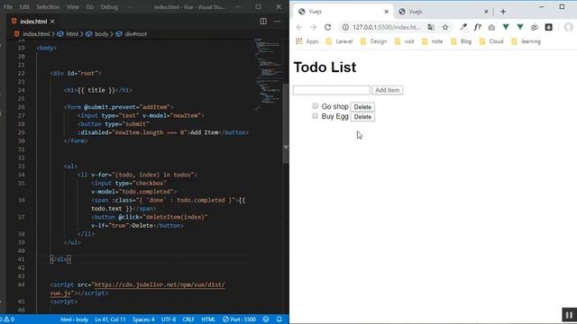This screenshot has width=577, height=324.
Task: Open the Debug menu
Action: click(x=109, y=6)
